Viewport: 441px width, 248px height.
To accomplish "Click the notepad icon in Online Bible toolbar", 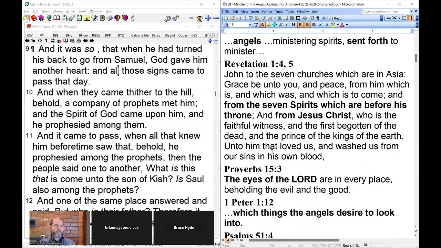I will coord(27,18).
